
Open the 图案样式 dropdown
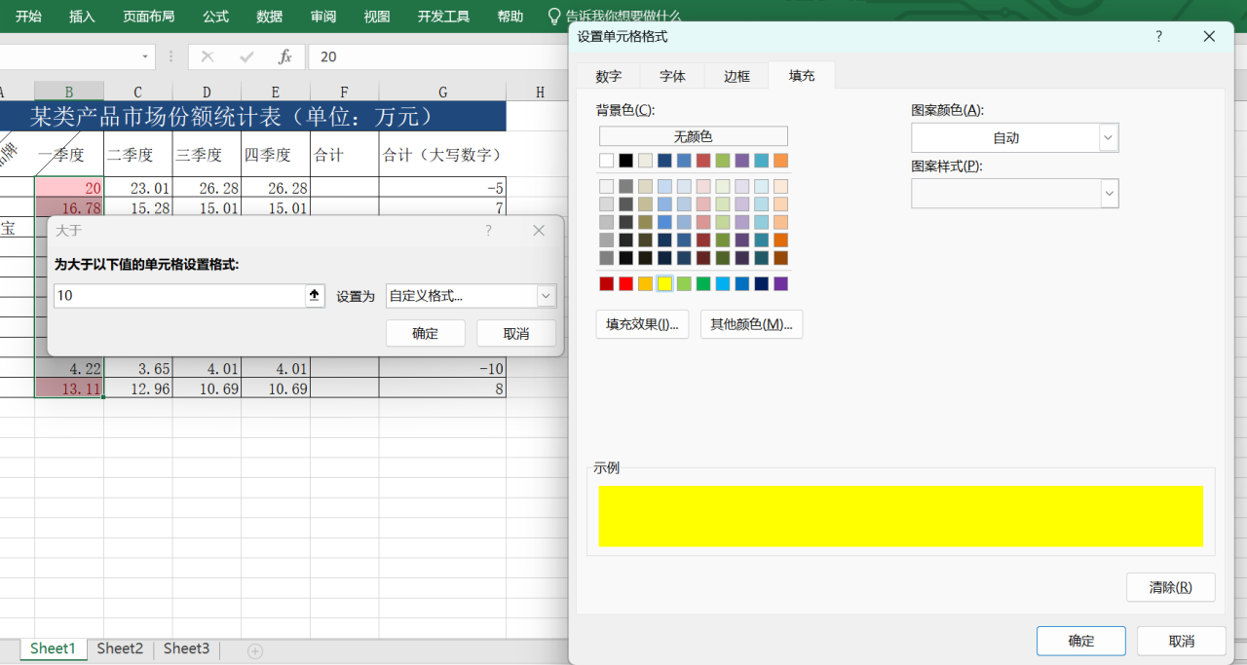coord(1110,193)
